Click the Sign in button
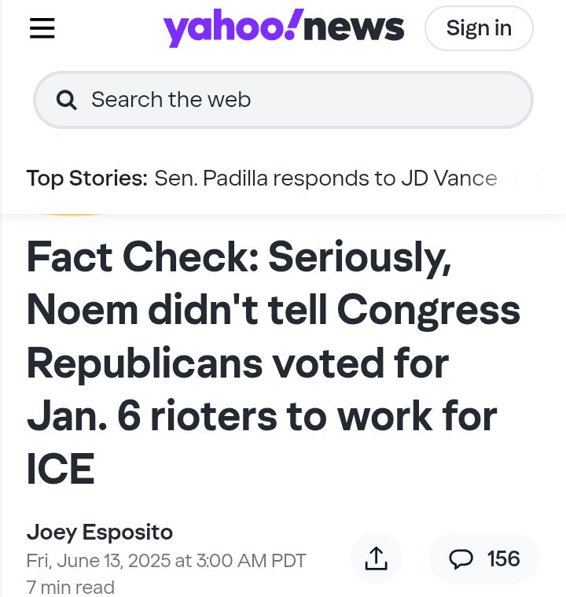 479,28
